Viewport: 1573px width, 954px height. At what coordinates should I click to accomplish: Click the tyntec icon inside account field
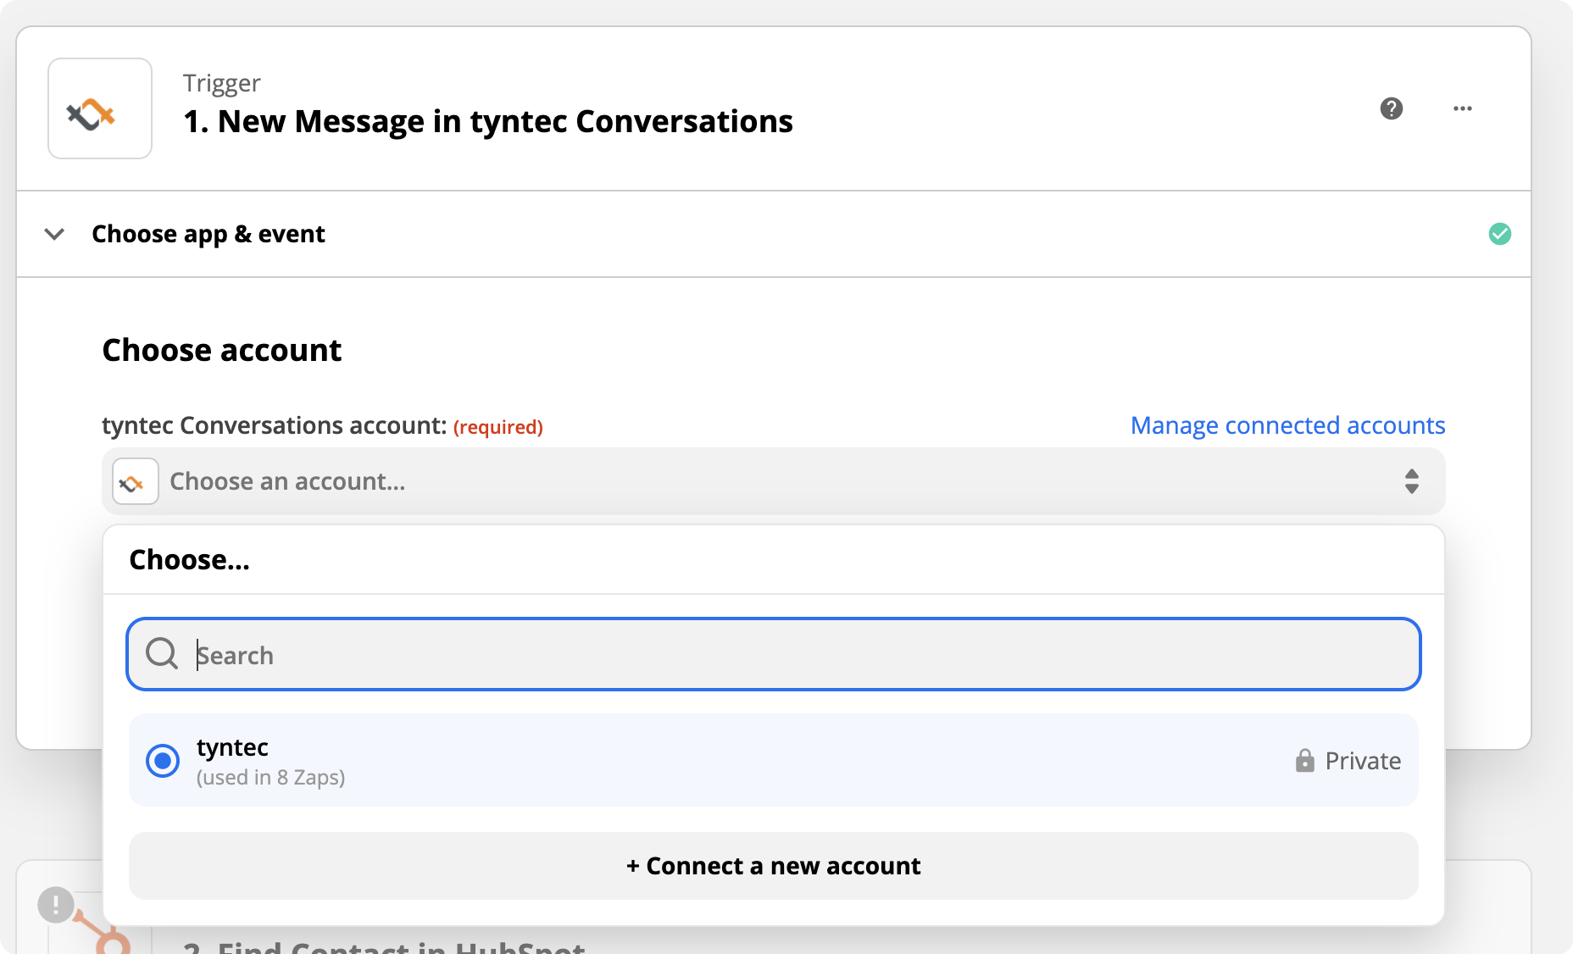[136, 481]
